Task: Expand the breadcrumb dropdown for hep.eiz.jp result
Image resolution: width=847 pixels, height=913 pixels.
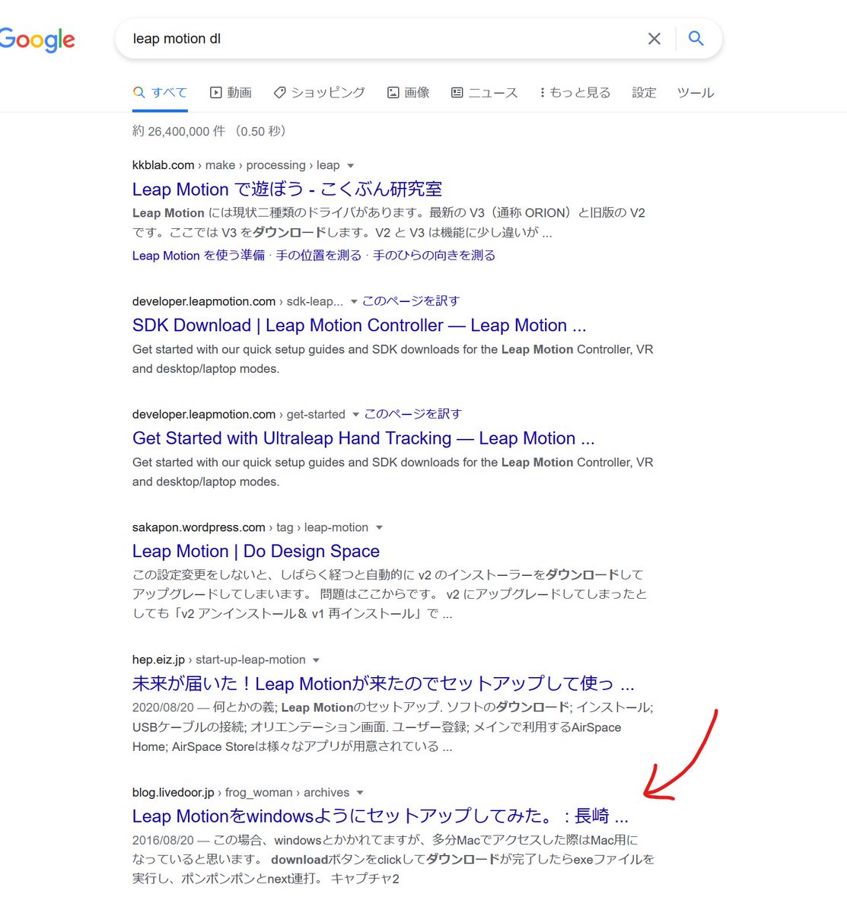Action: tap(316, 660)
